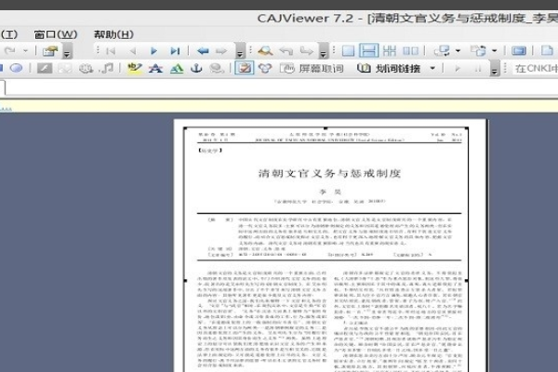Click the greyed play triangle
The width and height of the screenshot is (558, 372).
click(458, 68)
